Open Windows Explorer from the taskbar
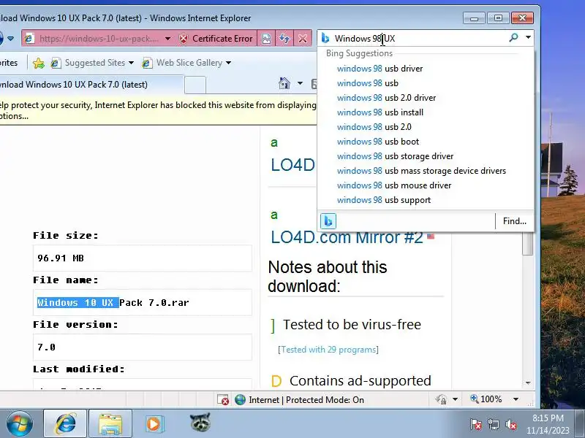 110,424
